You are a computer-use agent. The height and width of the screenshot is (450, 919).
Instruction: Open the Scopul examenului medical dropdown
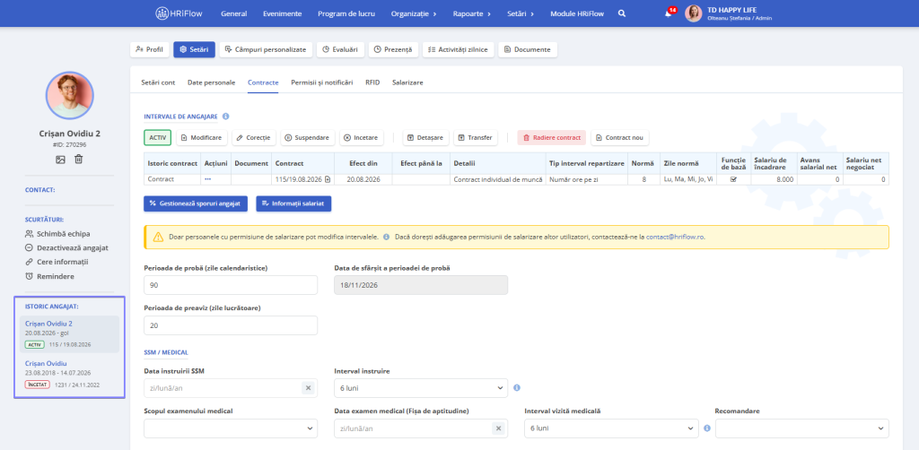[x=231, y=428]
